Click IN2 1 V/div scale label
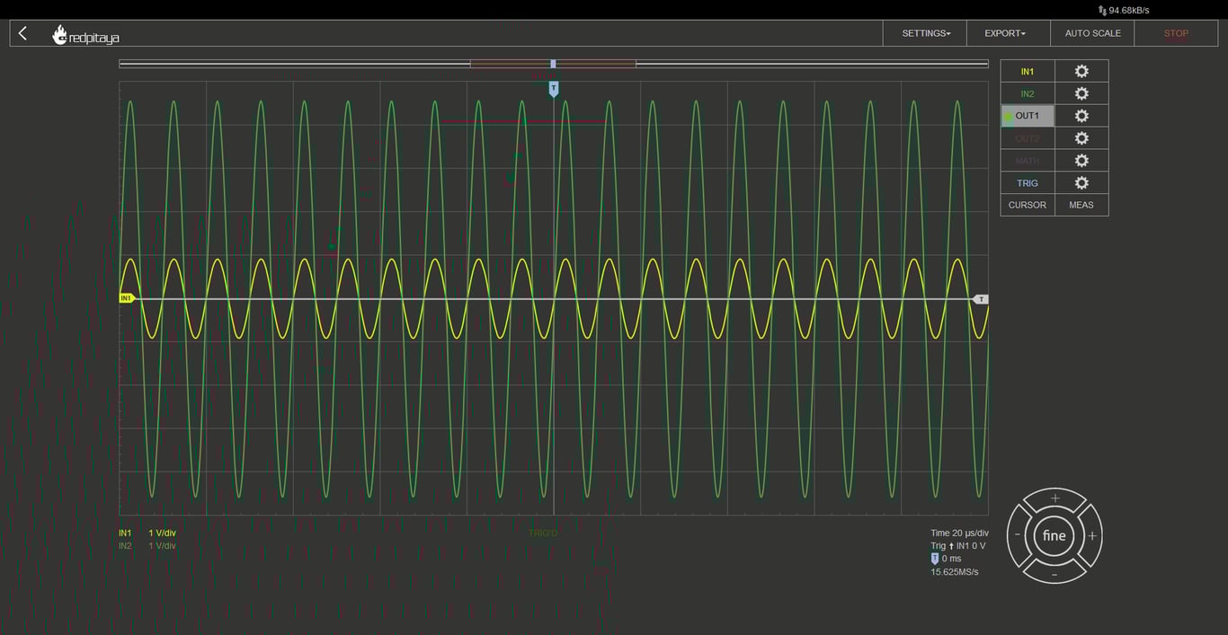The height and width of the screenshot is (635, 1228). click(162, 546)
